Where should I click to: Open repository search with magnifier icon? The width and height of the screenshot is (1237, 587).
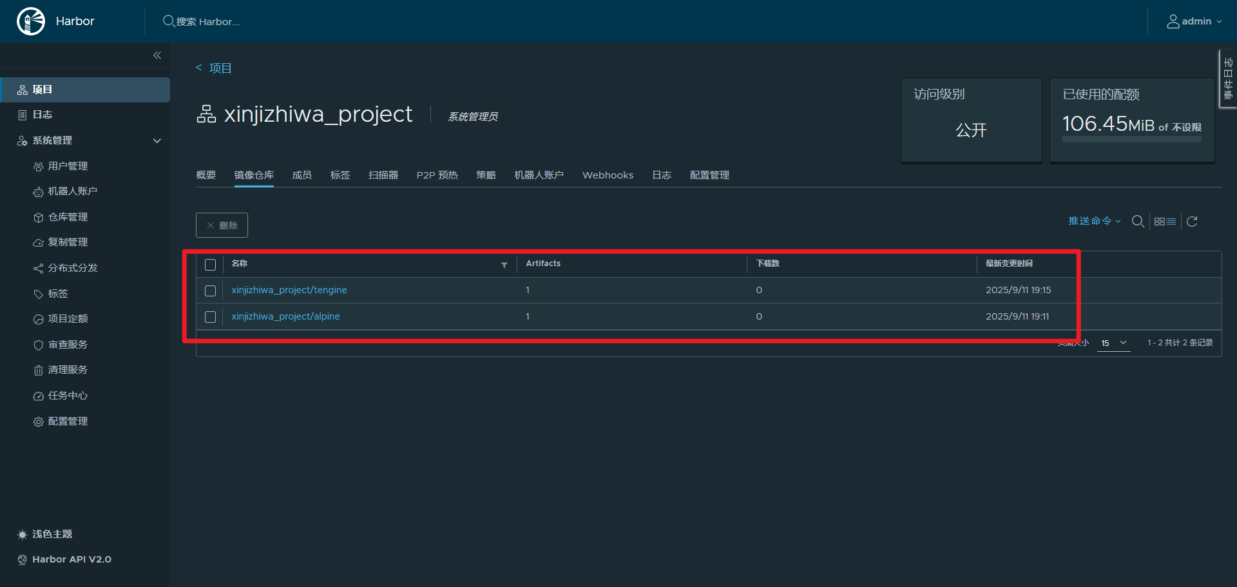click(1138, 222)
